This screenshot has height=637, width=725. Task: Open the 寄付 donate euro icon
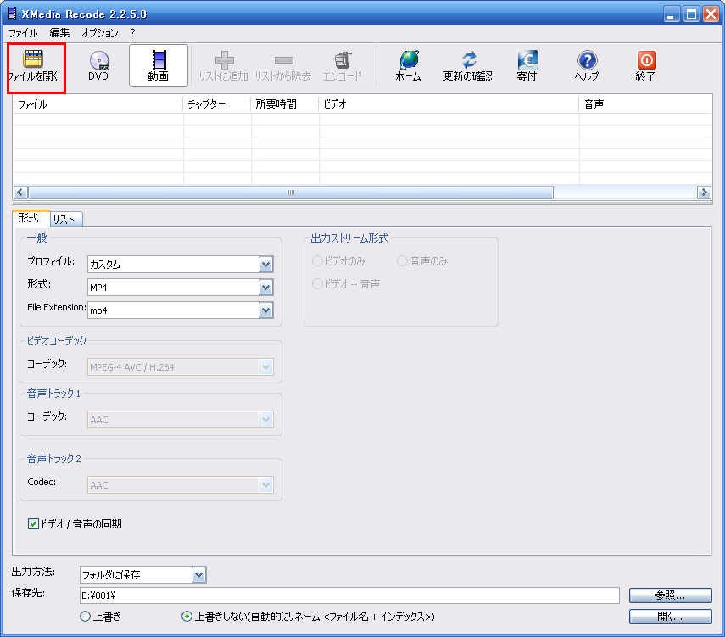tap(527, 60)
